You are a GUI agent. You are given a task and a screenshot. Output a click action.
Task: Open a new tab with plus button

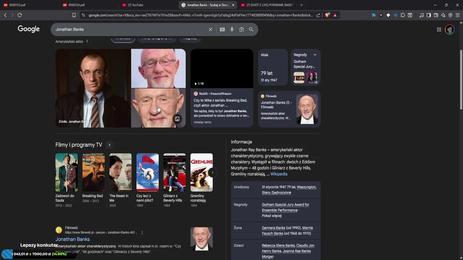pos(301,5)
